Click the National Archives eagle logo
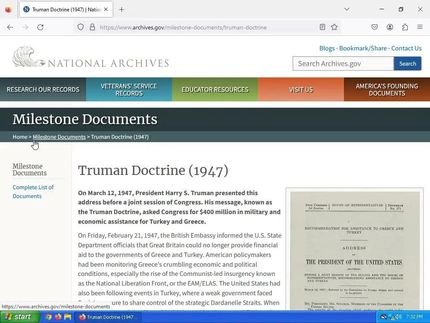The height and width of the screenshot is (323, 430). [91, 57]
